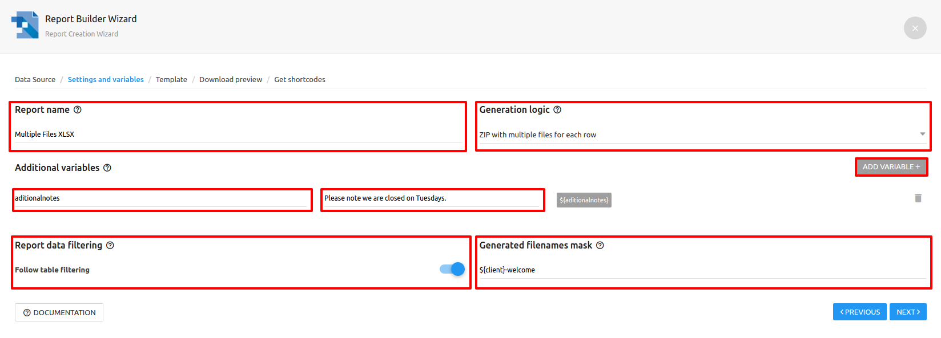Screen dimensions: 941x338
Task: Click the Generated filenames mask heading
Action: 536,245
